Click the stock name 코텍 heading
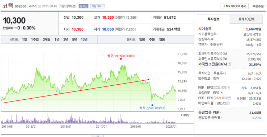Viewport: 267px width, 137px height. coord(8,6)
